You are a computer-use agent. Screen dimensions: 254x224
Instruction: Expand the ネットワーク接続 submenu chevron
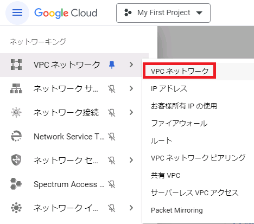pos(131,112)
